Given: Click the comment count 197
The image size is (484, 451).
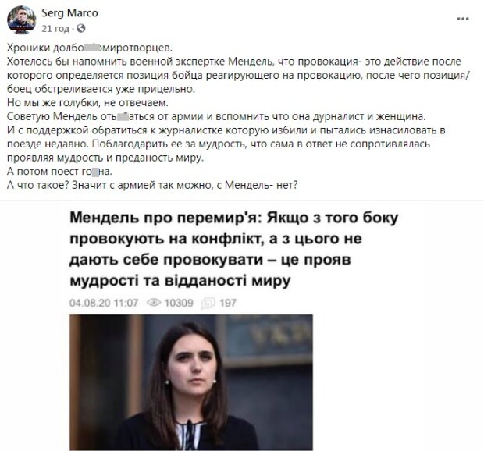Looking at the screenshot, I should click(228, 303).
